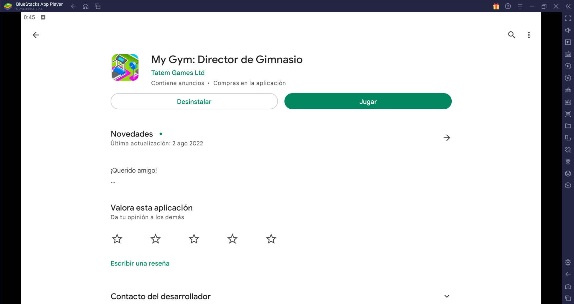The image size is (574, 304).
Task: Go back using the Play Store back arrow
Action: [x=36, y=35]
